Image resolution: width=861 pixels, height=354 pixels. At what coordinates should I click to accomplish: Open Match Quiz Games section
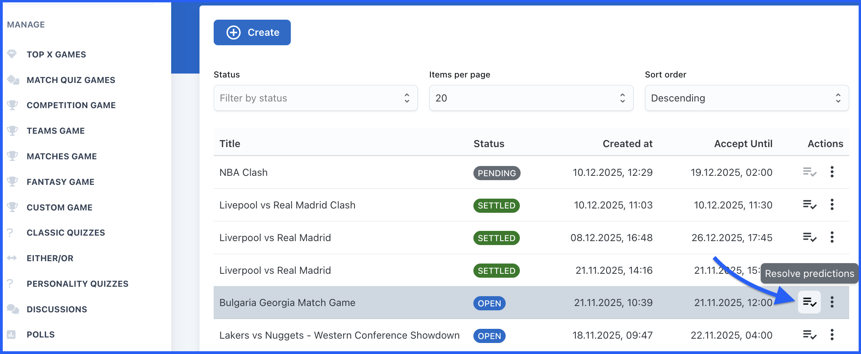[x=71, y=80]
